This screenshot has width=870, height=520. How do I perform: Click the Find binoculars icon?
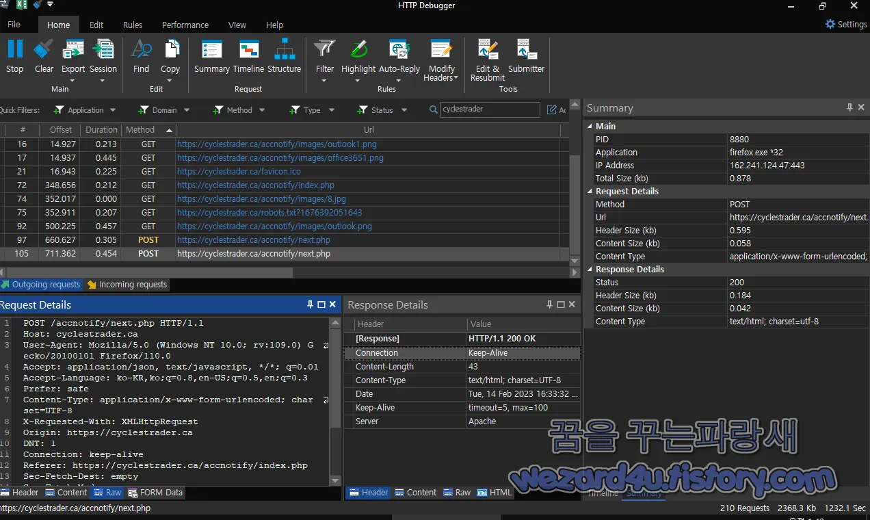pos(141,50)
